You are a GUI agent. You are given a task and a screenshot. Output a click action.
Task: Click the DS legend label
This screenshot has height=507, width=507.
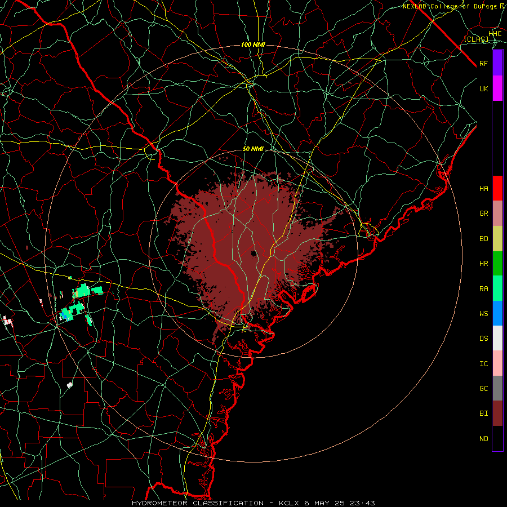coord(483,338)
